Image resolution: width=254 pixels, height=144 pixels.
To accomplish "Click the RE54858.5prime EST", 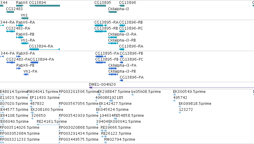I will tap(115, 119).
